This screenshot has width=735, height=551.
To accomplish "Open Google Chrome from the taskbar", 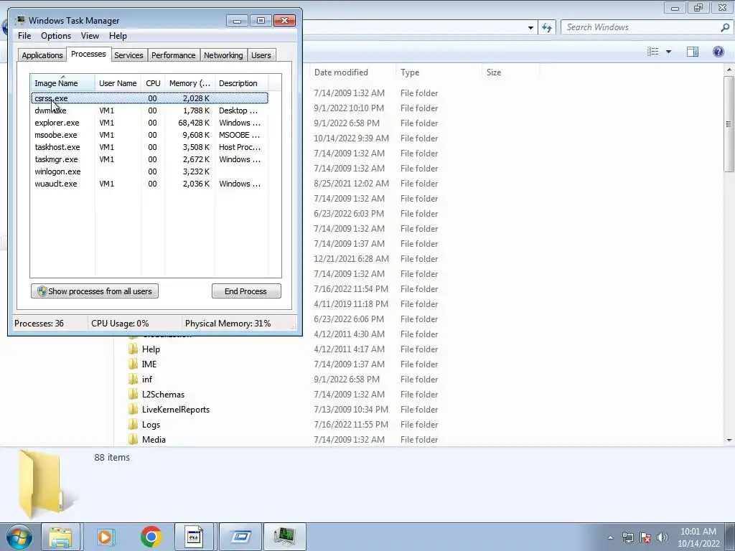I will pos(151,537).
